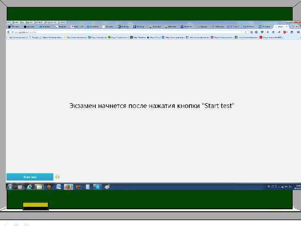
Task: Click the exam start instruction text
Action: (152, 106)
